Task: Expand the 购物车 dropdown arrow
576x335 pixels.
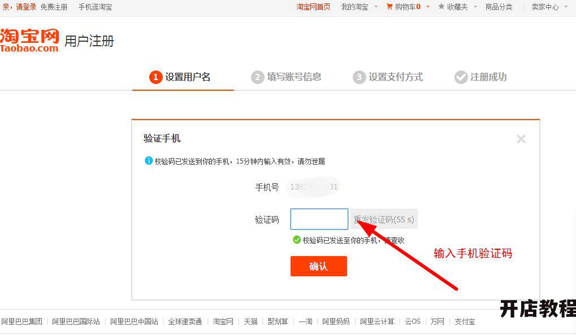Action: point(427,7)
